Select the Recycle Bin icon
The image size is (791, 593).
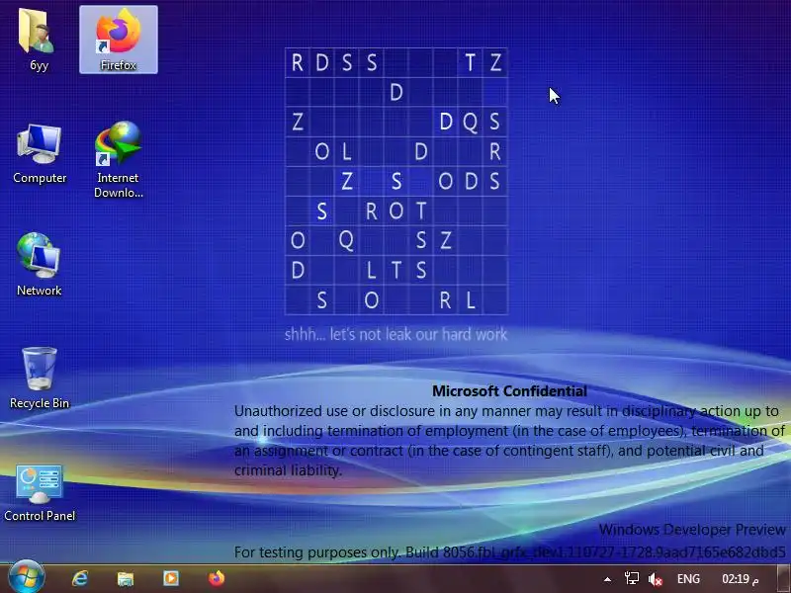click(40, 378)
